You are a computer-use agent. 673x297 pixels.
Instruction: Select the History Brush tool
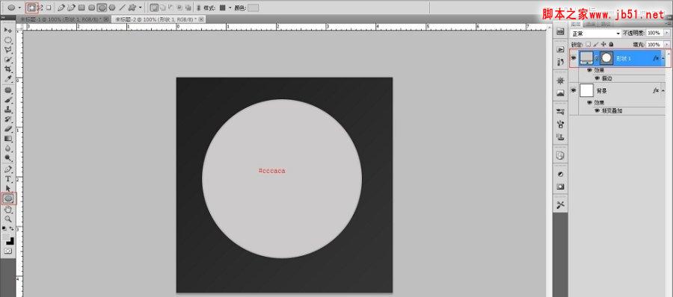pyautogui.click(x=7, y=119)
